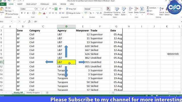Click the Copy icon
The width and height of the screenshot is (182, 102).
click(x=6, y=11)
